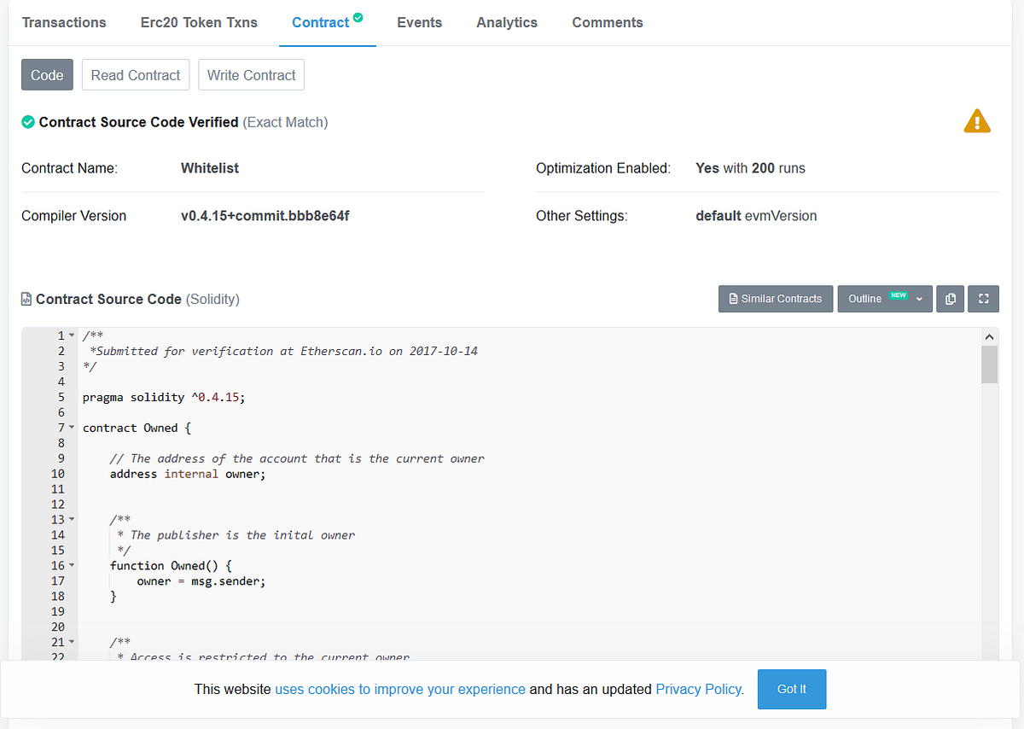Open Read Contract view
The image size is (1024, 729).
[x=136, y=75]
